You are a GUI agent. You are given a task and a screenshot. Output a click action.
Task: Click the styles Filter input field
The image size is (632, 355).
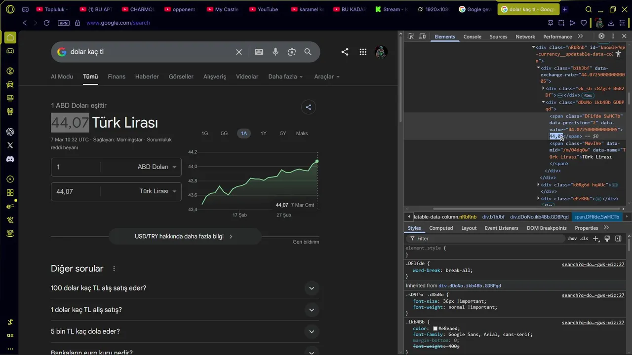[x=486, y=239]
